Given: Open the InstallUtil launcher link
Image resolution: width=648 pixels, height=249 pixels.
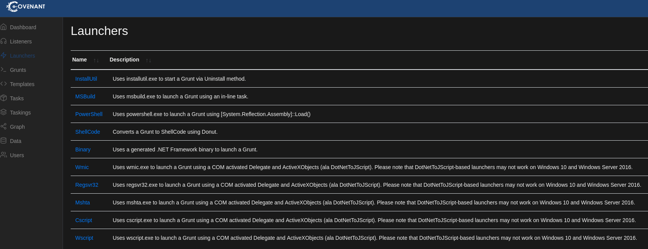Looking at the screenshot, I should pyautogui.click(x=86, y=79).
